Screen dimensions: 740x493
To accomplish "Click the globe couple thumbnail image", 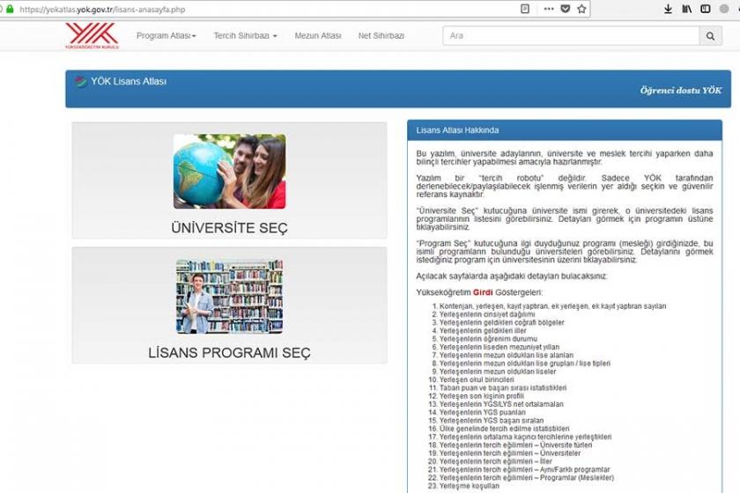I will pyautogui.click(x=229, y=172).
